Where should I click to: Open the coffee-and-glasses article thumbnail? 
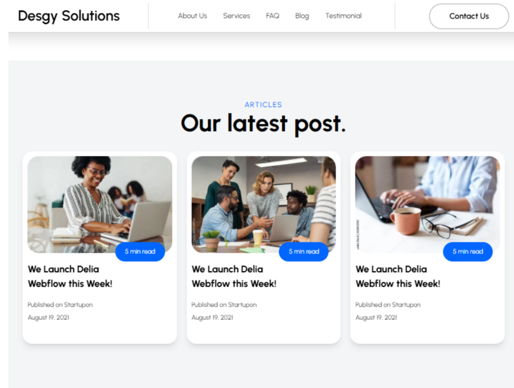[x=428, y=204]
